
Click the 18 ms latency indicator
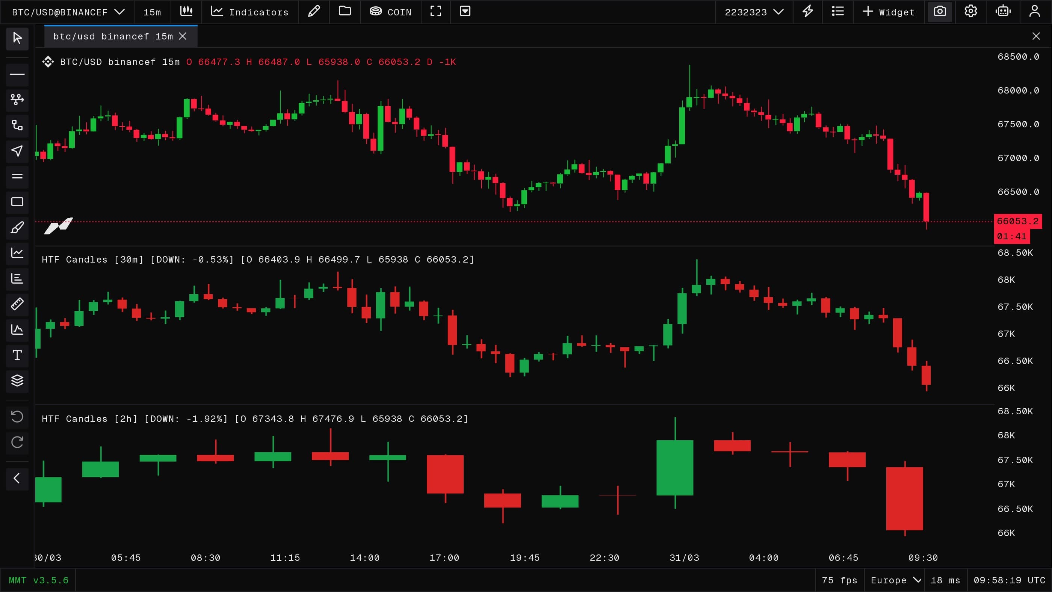pyautogui.click(x=945, y=580)
